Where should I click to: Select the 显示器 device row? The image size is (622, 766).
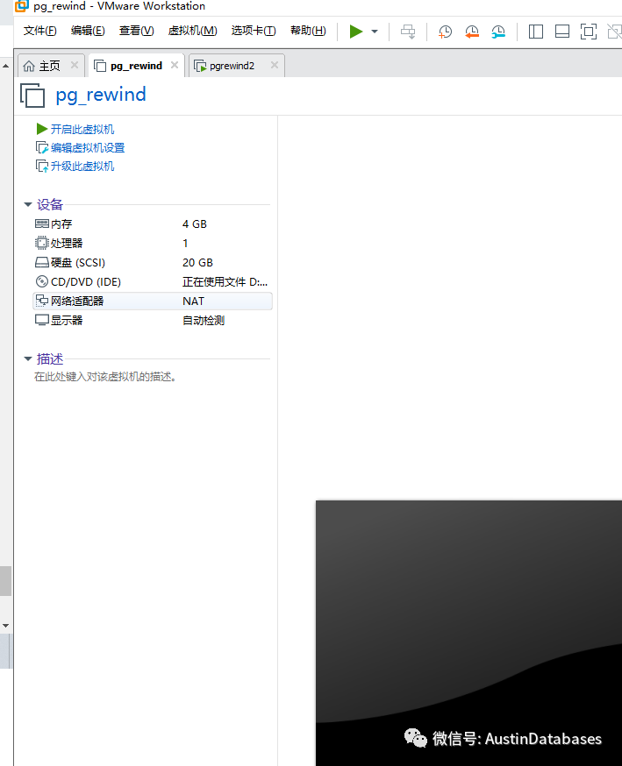click(x=152, y=321)
